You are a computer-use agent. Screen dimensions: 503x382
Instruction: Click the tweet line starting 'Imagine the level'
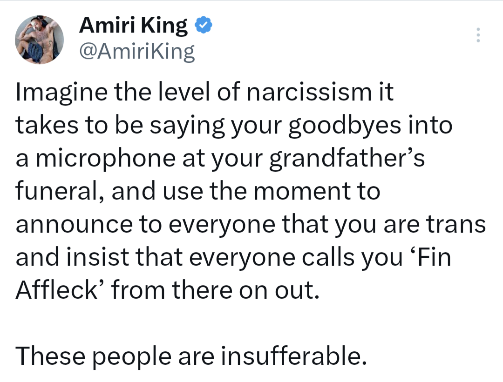coord(204,93)
